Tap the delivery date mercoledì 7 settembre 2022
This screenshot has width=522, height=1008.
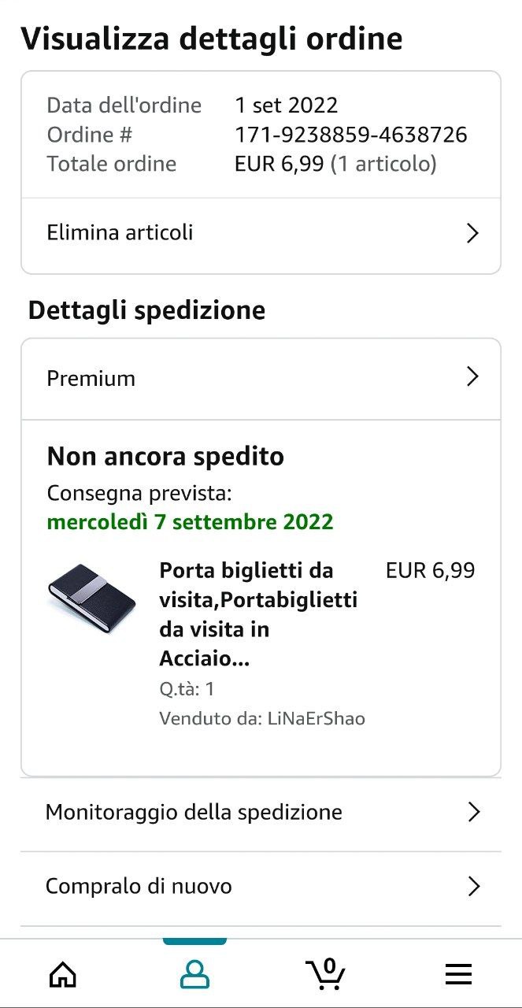[190, 521]
